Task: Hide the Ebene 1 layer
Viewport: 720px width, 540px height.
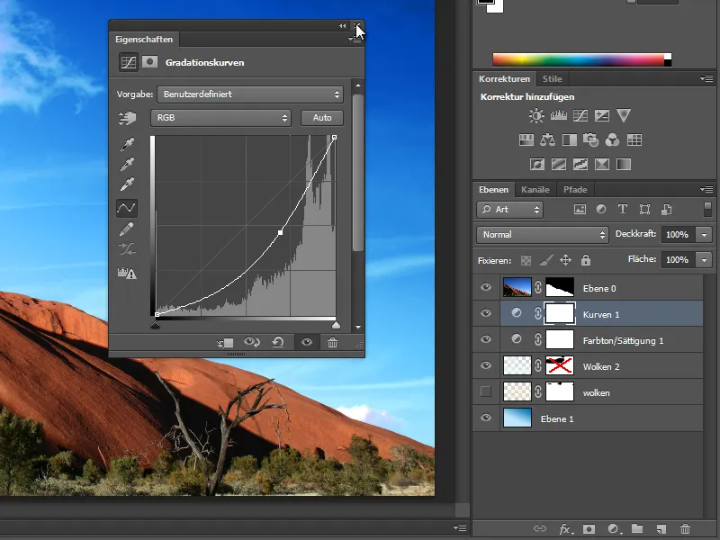Action: (486, 418)
